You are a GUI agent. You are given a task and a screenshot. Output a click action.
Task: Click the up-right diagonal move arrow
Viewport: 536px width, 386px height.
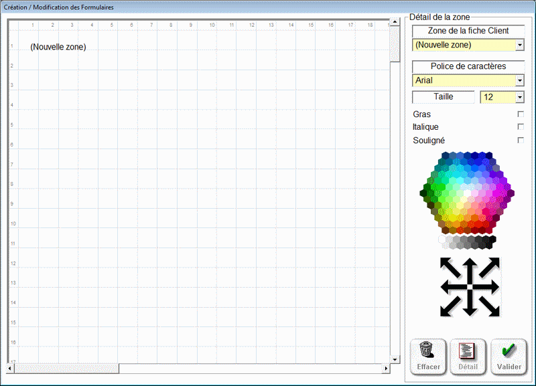point(489,268)
